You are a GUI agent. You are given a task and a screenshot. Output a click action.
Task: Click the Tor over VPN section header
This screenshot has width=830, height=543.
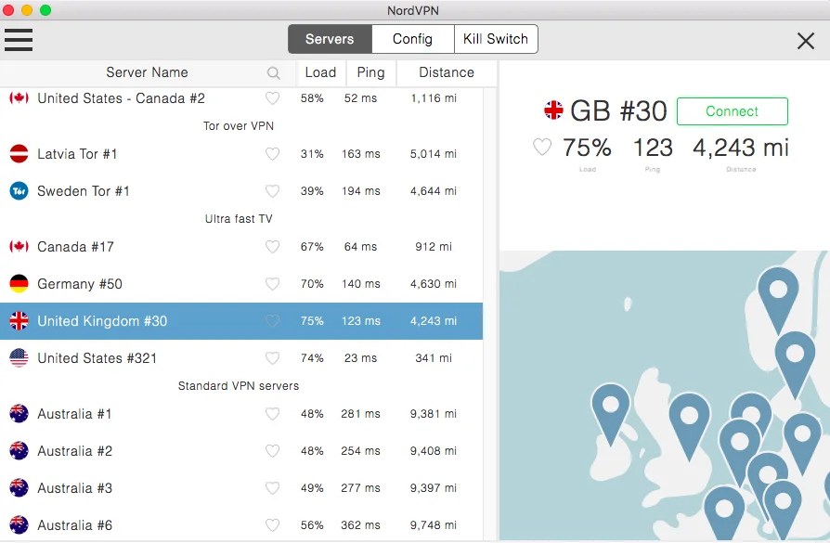coord(239,126)
